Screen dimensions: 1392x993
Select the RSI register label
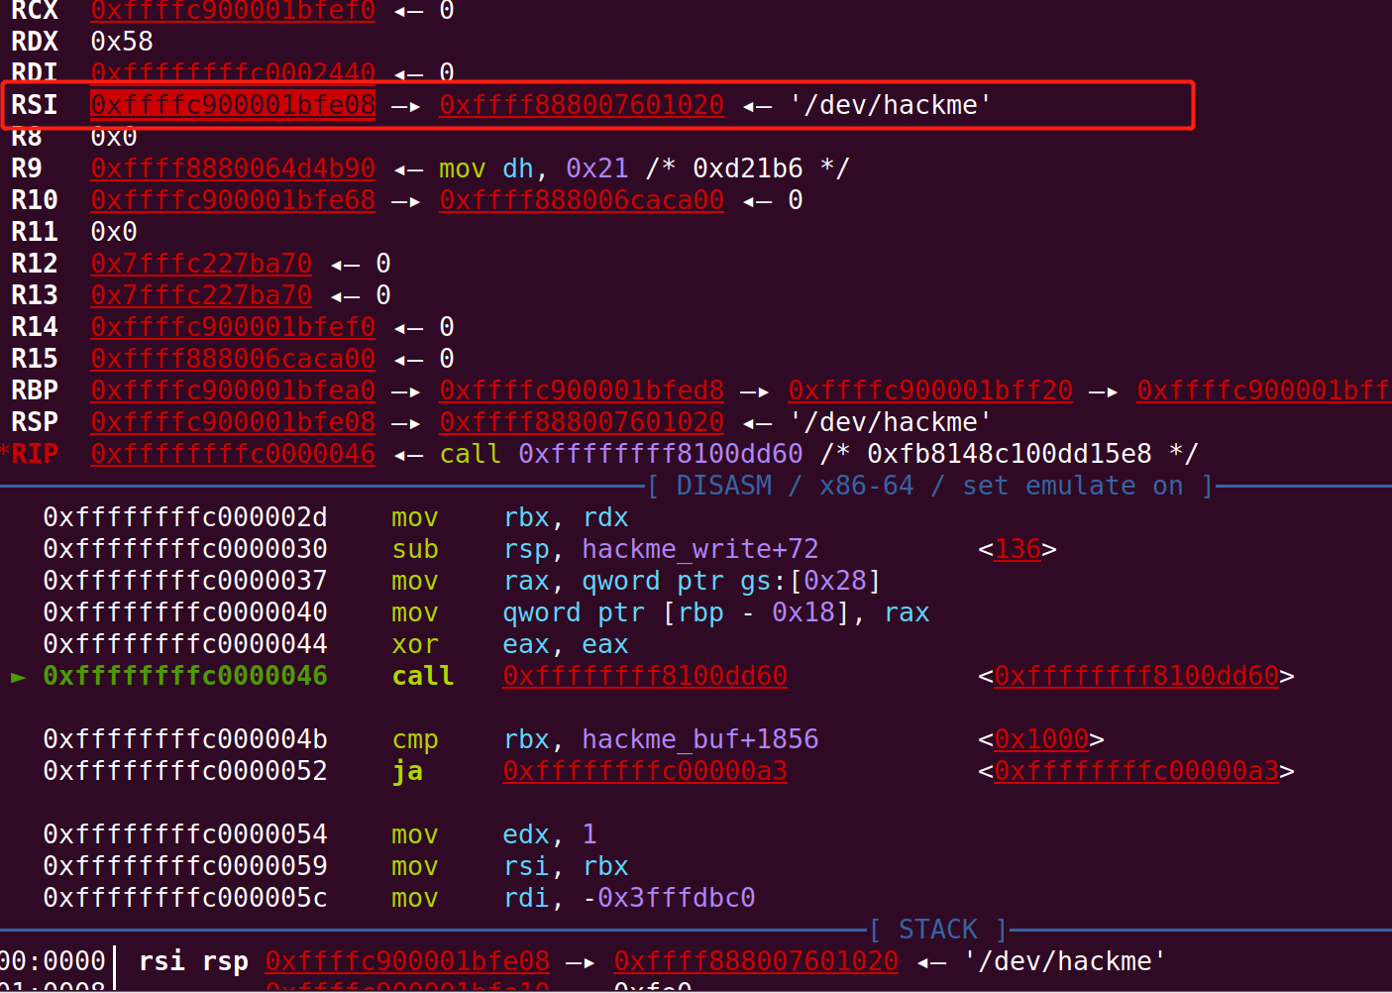click(35, 105)
